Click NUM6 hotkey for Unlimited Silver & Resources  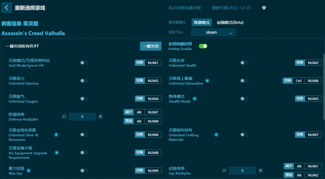[153, 135]
